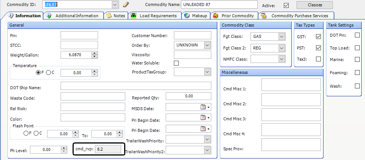Check the Wash tank setting
This screenshot has width=365, height=160.
(357, 86)
